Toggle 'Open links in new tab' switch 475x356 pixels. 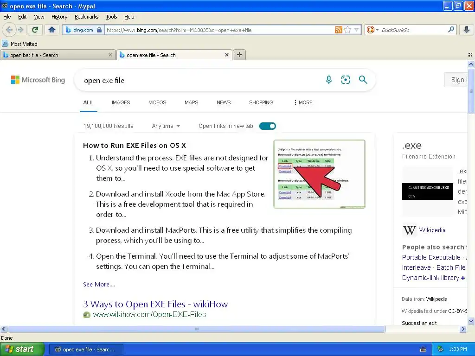click(268, 126)
